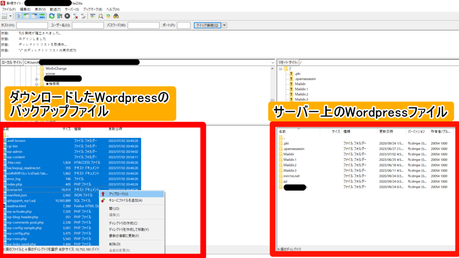Click the パスワード(W) input field
The width and height of the screenshot is (459, 258).
click(143, 26)
